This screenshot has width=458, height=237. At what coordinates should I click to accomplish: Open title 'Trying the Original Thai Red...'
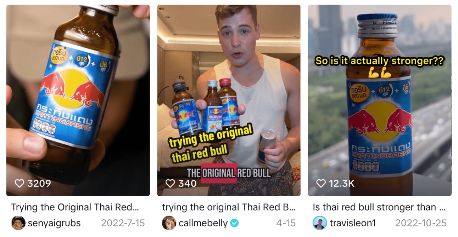[75, 207]
